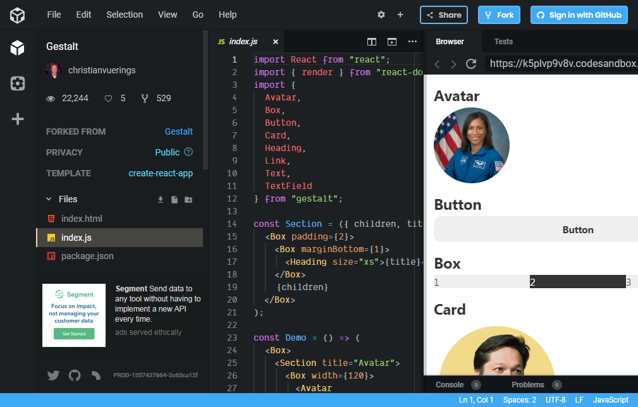Click the Public privacy link

point(167,152)
